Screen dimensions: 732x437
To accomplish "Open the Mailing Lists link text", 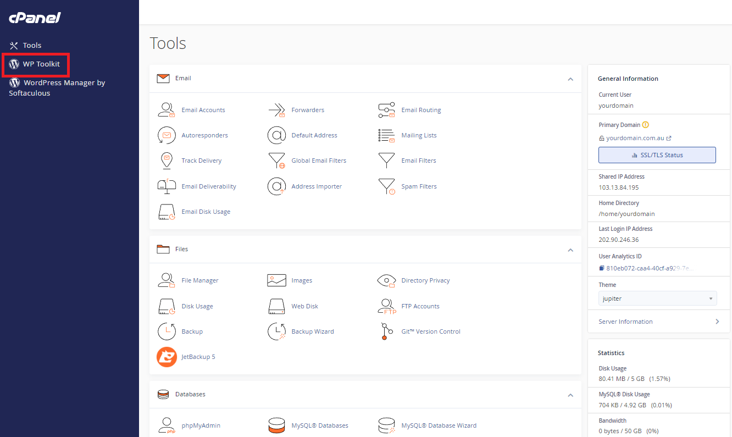I will click(419, 135).
